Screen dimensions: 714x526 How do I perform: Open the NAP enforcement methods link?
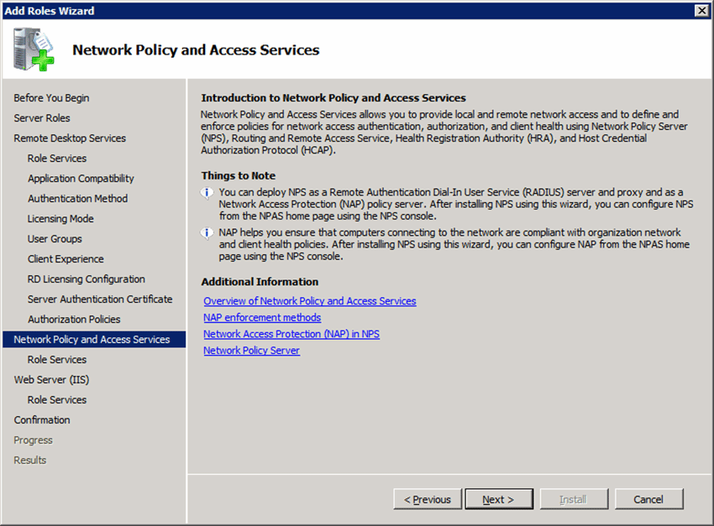[261, 317]
